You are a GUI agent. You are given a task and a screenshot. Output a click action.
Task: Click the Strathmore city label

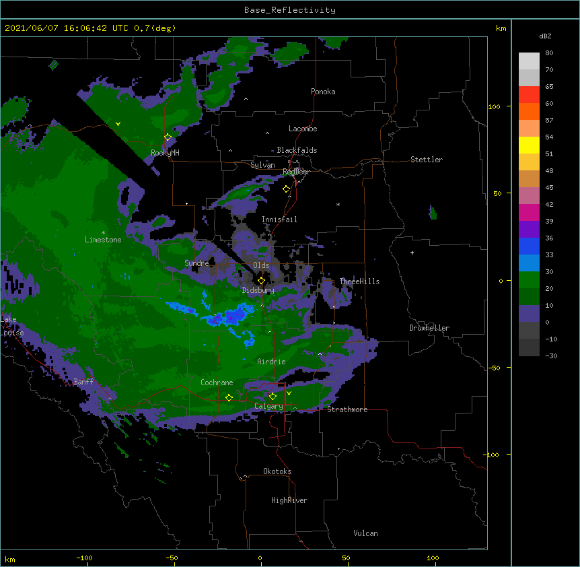[x=347, y=409]
